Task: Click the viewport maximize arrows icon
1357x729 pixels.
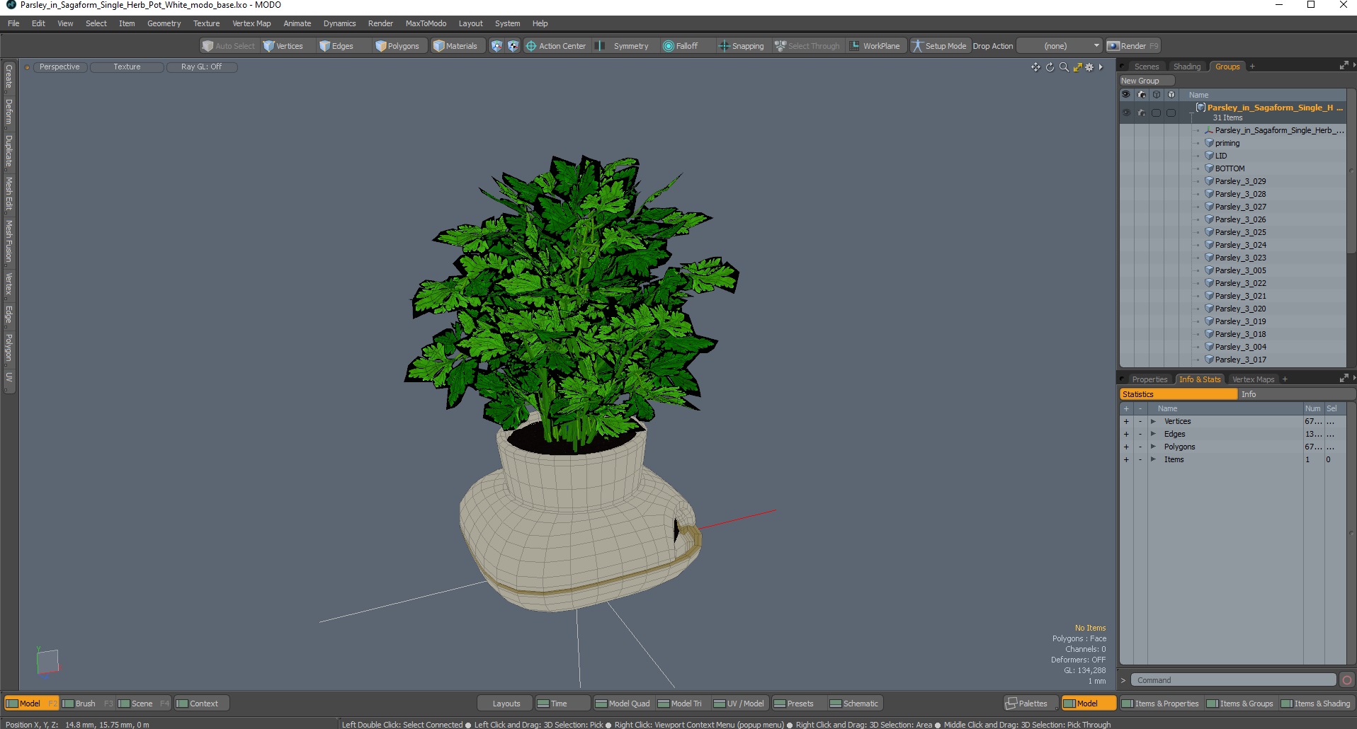Action: (1077, 67)
